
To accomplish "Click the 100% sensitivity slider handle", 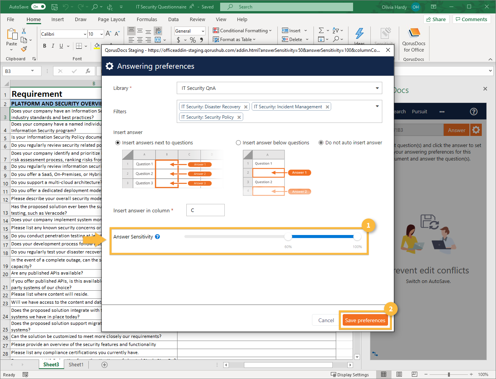I will pos(357,237).
